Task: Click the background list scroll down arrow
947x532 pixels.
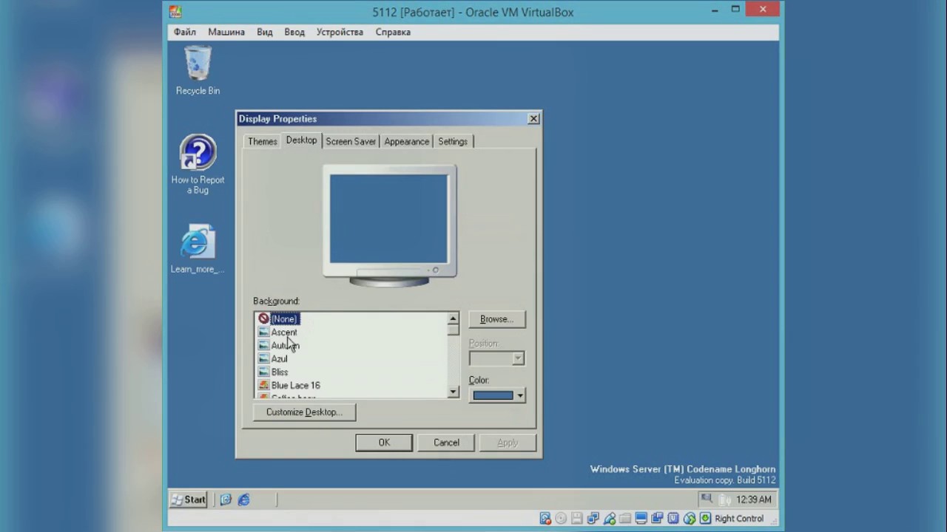Action: tap(453, 392)
